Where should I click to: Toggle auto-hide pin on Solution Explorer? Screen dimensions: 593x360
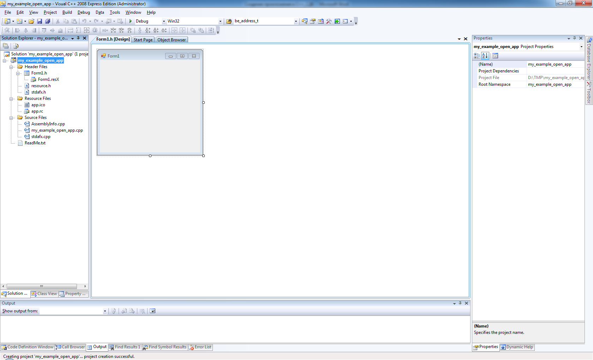(78, 38)
